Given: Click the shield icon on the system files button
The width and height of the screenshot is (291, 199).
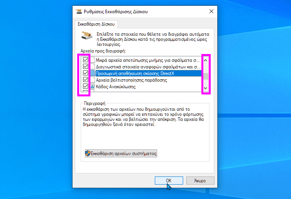Looking at the screenshot, I should click(88, 154).
